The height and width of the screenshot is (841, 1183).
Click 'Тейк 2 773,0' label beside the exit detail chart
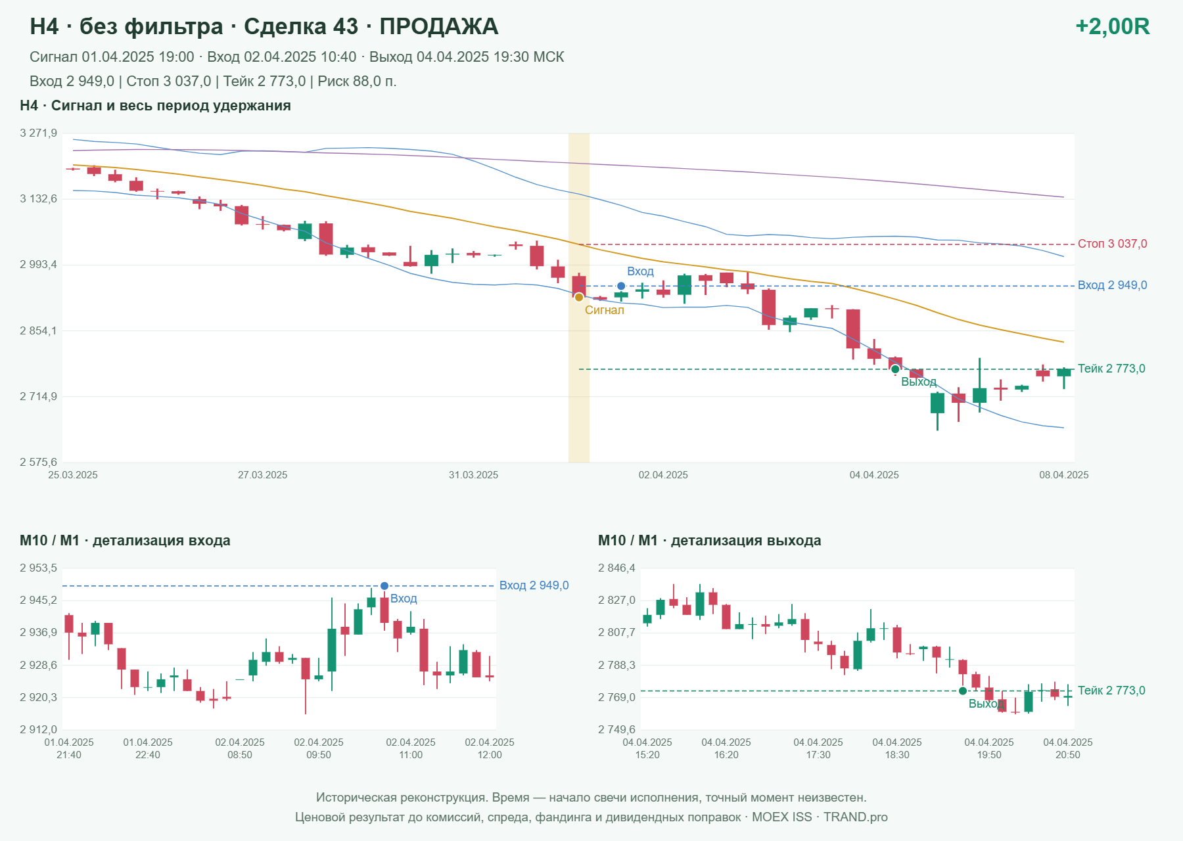[1111, 691]
